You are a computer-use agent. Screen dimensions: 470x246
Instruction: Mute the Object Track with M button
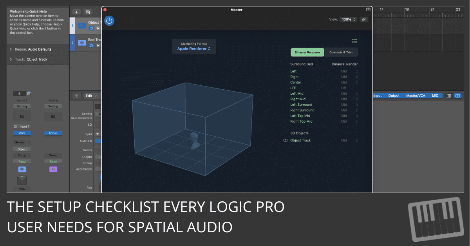pyautogui.click(x=98, y=28)
